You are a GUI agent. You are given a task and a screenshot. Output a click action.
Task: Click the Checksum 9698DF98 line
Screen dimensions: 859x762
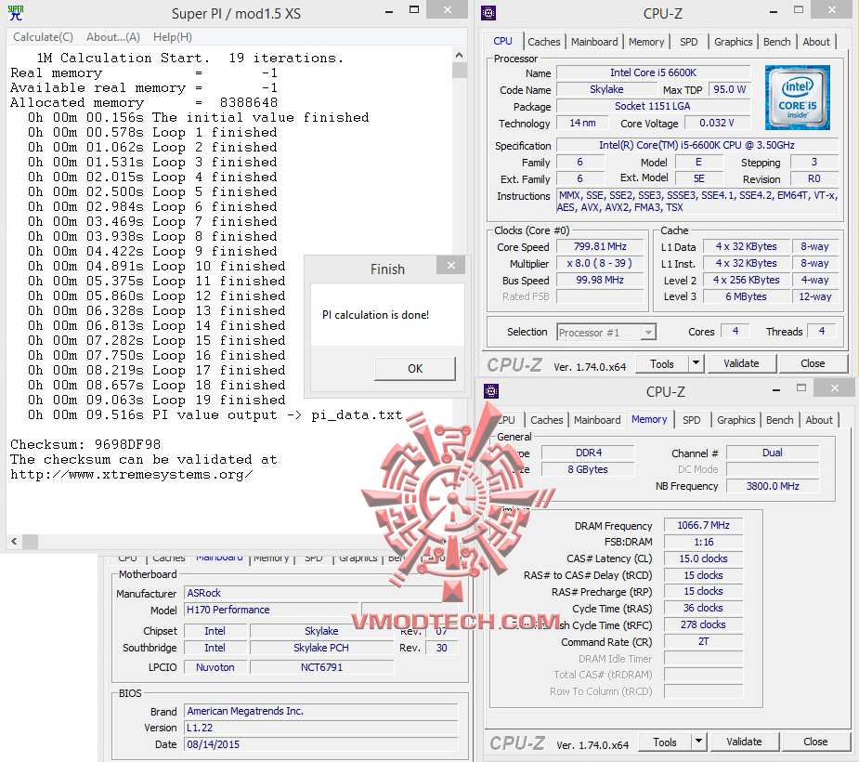(85, 444)
